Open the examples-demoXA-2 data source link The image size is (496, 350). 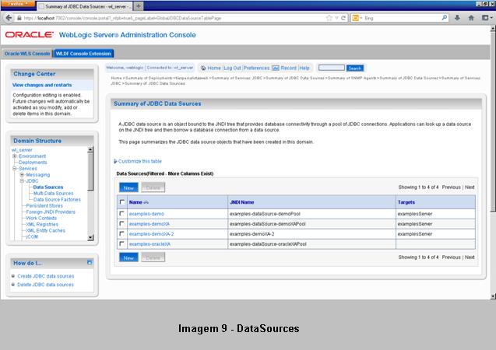tap(151, 234)
